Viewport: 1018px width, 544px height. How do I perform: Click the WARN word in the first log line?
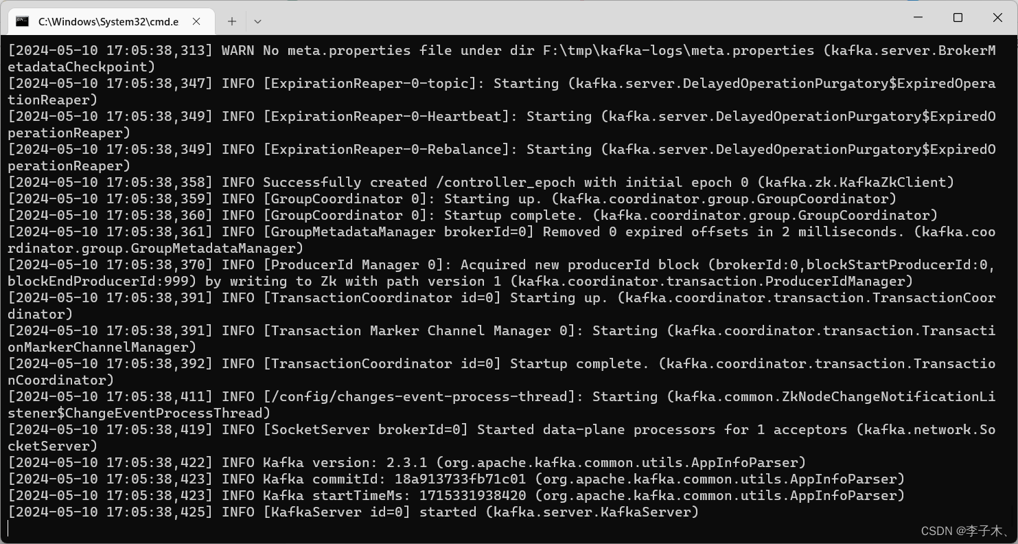click(238, 50)
